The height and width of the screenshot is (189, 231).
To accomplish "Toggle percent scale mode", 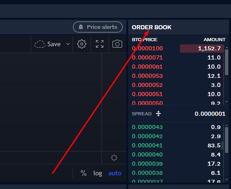I will click(x=84, y=173).
